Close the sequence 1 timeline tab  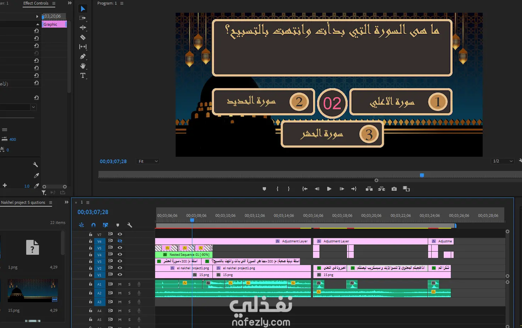click(76, 202)
